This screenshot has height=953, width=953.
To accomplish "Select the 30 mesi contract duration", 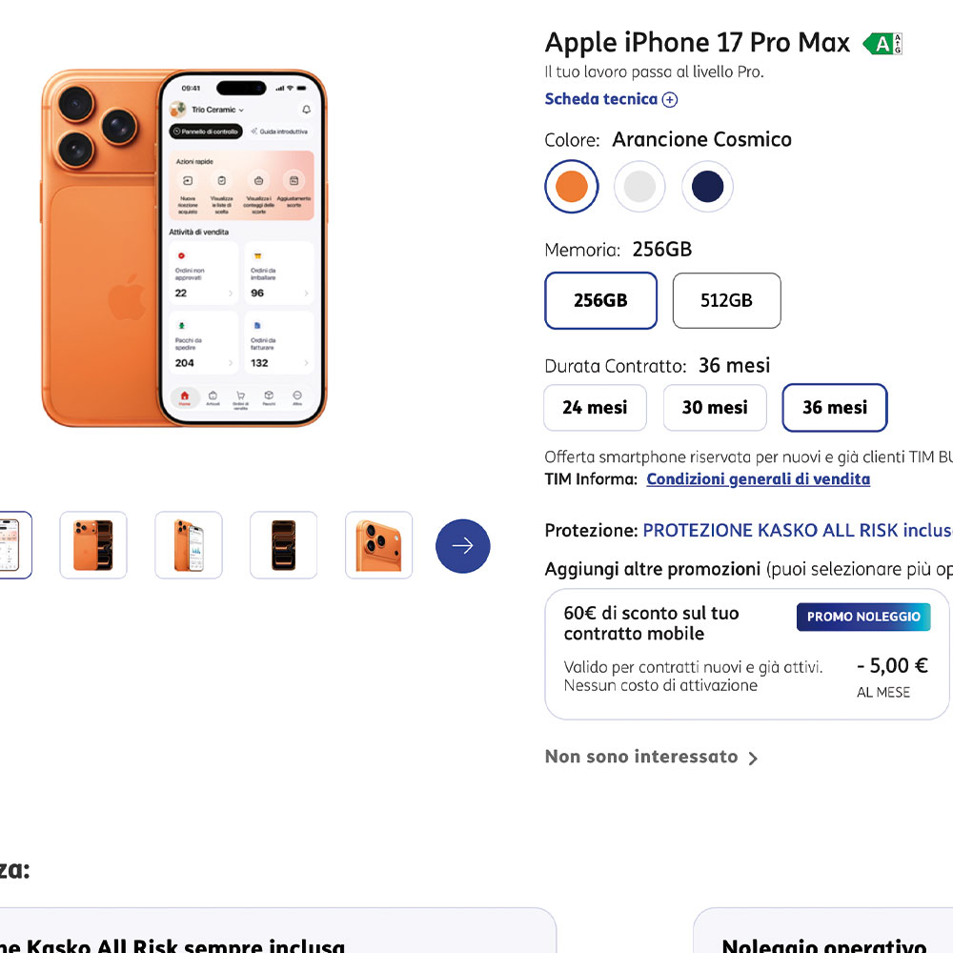I will coord(715,408).
